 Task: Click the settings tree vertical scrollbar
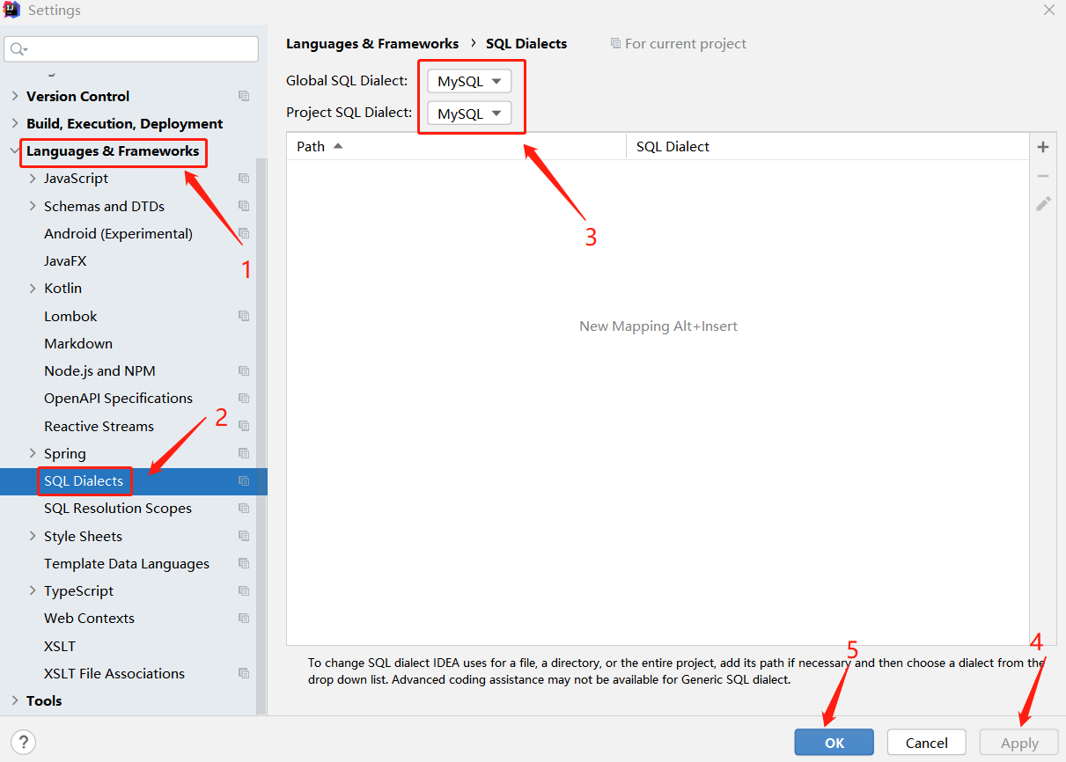261,436
